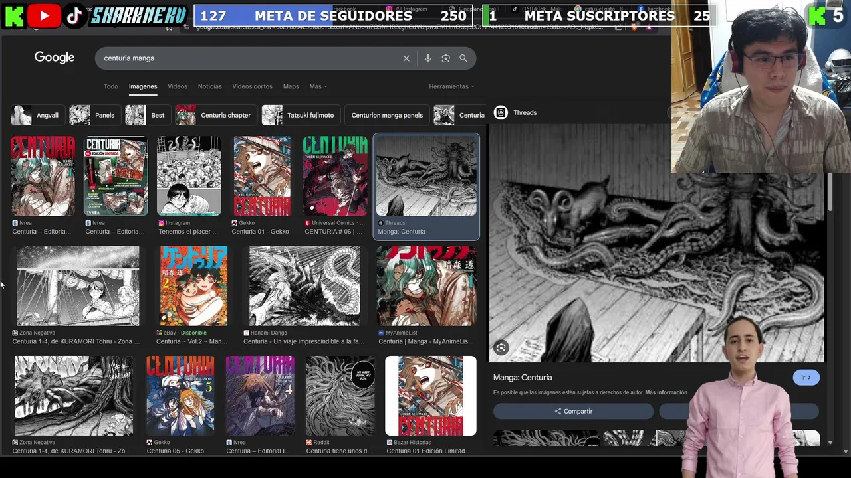Image resolution: width=851 pixels, height=478 pixels.
Task: Click the magnifying glass search icon
Action: [x=463, y=58]
